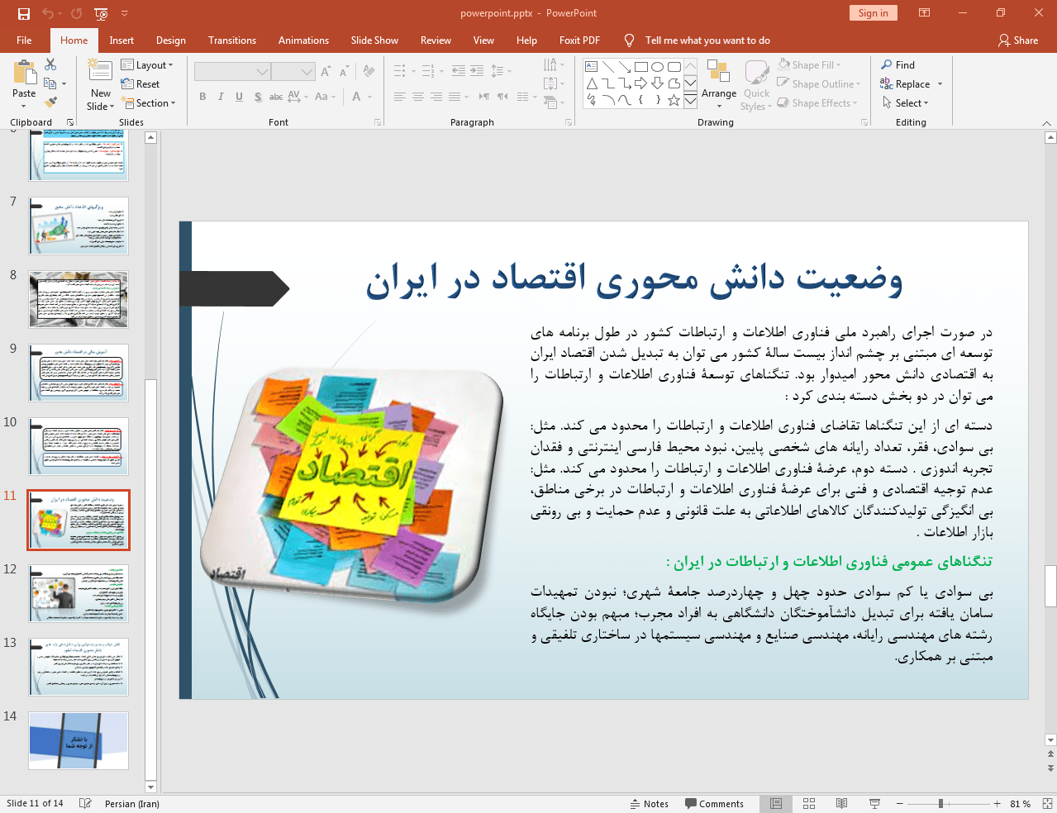Switch to the Design tab
Image resolution: width=1057 pixels, height=813 pixels.
[171, 40]
